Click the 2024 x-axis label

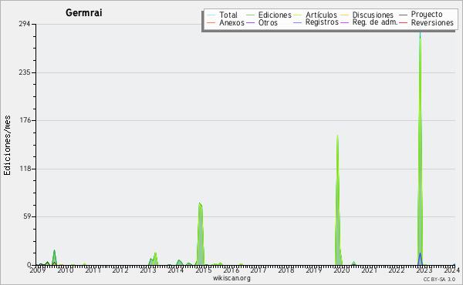pos(451,270)
